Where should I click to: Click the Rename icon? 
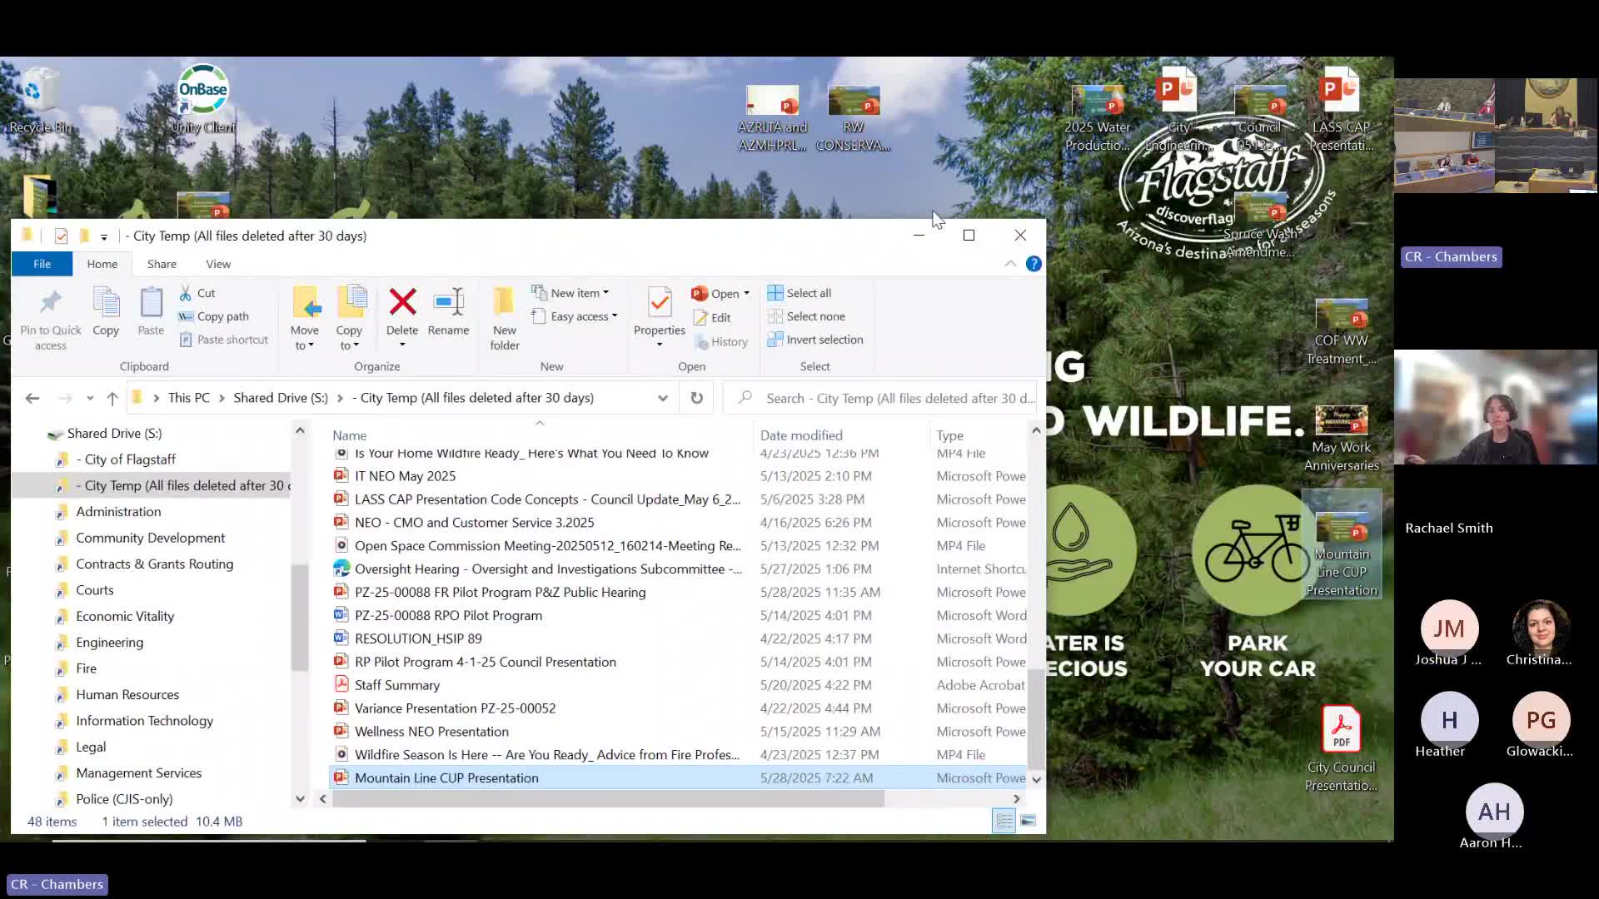448,302
